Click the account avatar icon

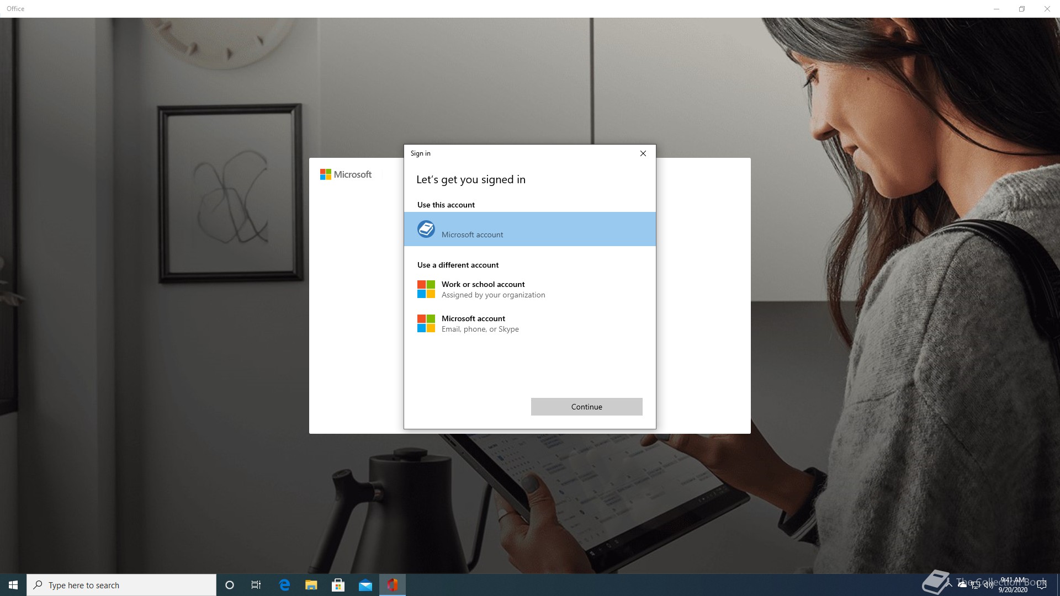coord(426,228)
